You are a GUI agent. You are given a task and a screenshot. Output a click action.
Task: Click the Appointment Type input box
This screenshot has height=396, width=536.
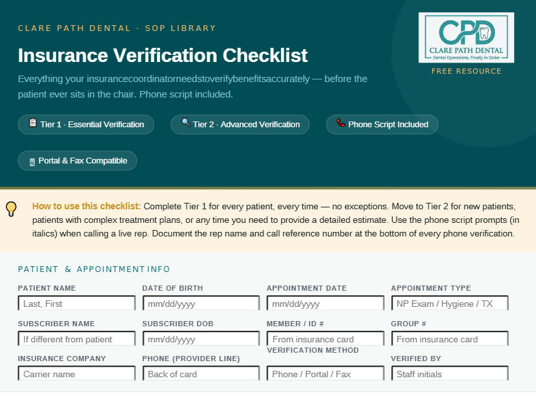click(450, 304)
